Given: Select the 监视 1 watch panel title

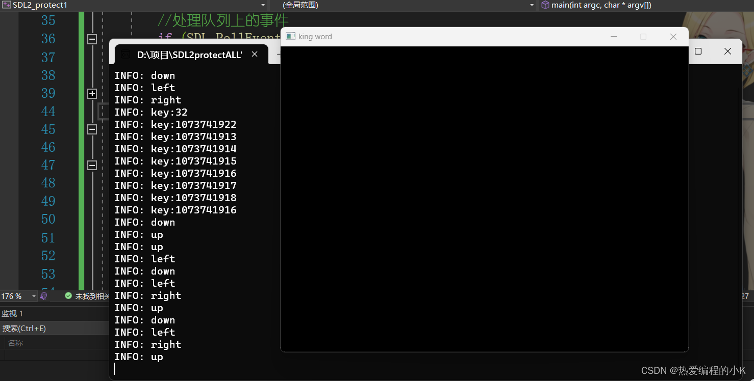Looking at the screenshot, I should point(12,313).
